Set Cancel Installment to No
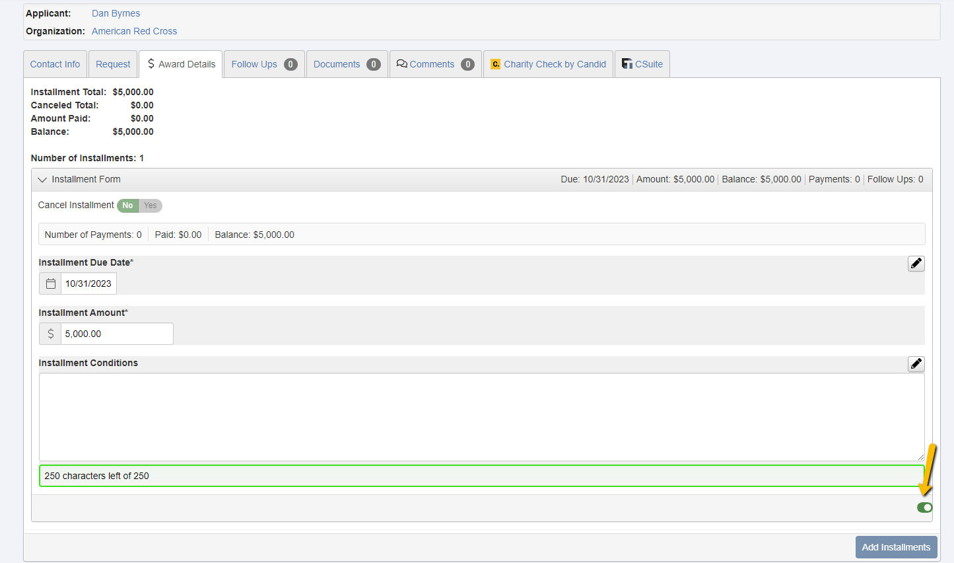Image resolution: width=954 pixels, height=563 pixels. (x=127, y=206)
